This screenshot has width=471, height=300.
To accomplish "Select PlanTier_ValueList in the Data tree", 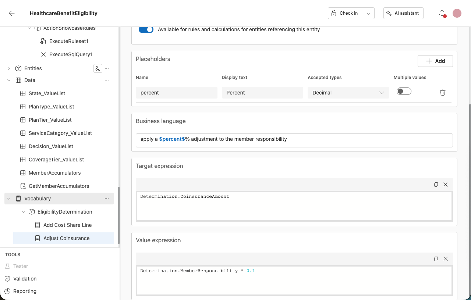I will coord(50,120).
